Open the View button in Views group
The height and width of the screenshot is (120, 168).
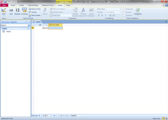[x=4, y=12]
